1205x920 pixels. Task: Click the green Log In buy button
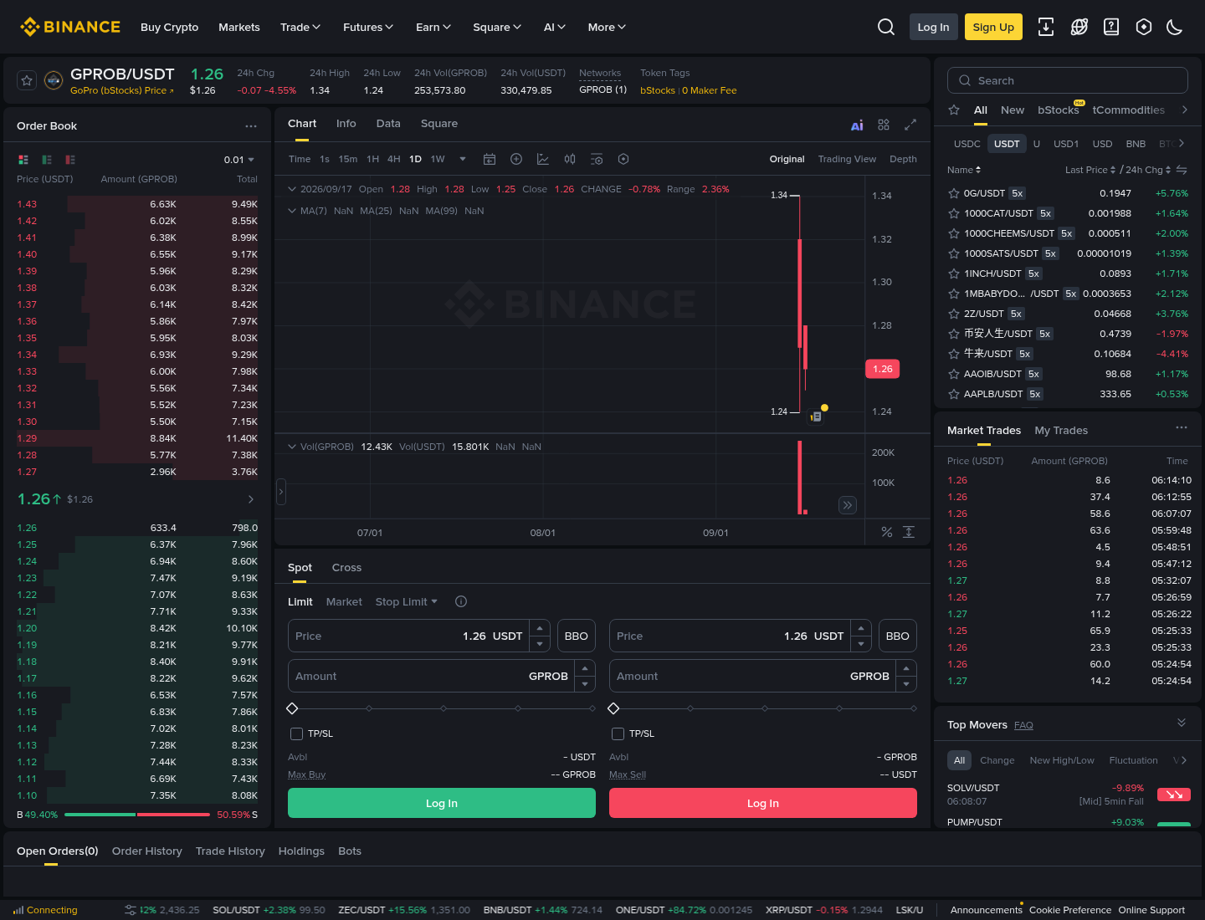click(x=442, y=803)
